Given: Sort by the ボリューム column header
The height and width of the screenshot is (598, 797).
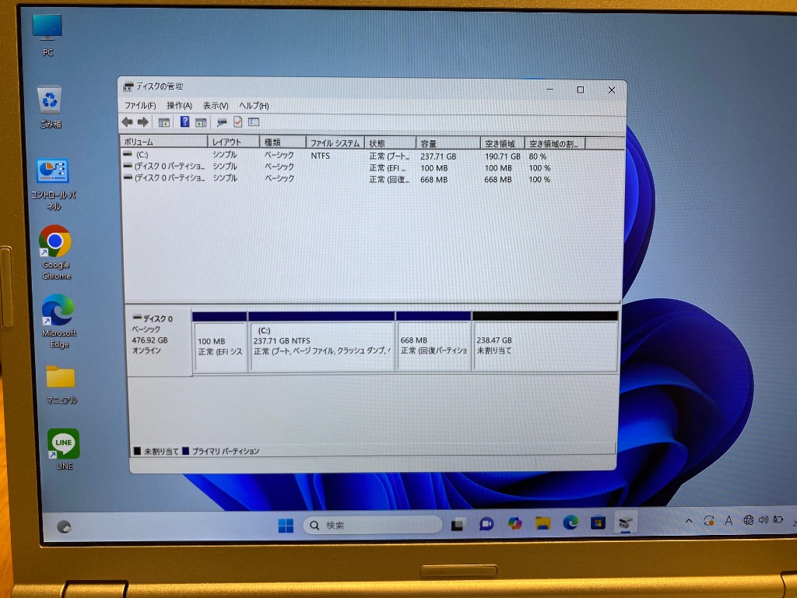Looking at the screenshot, I should click(163, 143).
